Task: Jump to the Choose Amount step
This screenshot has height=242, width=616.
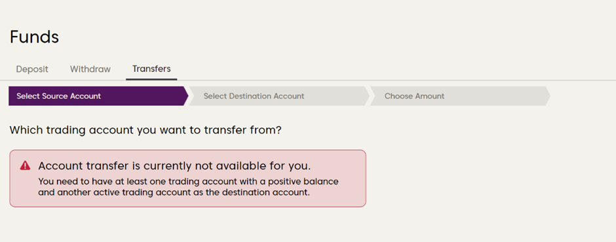Action: coord(459,96)
